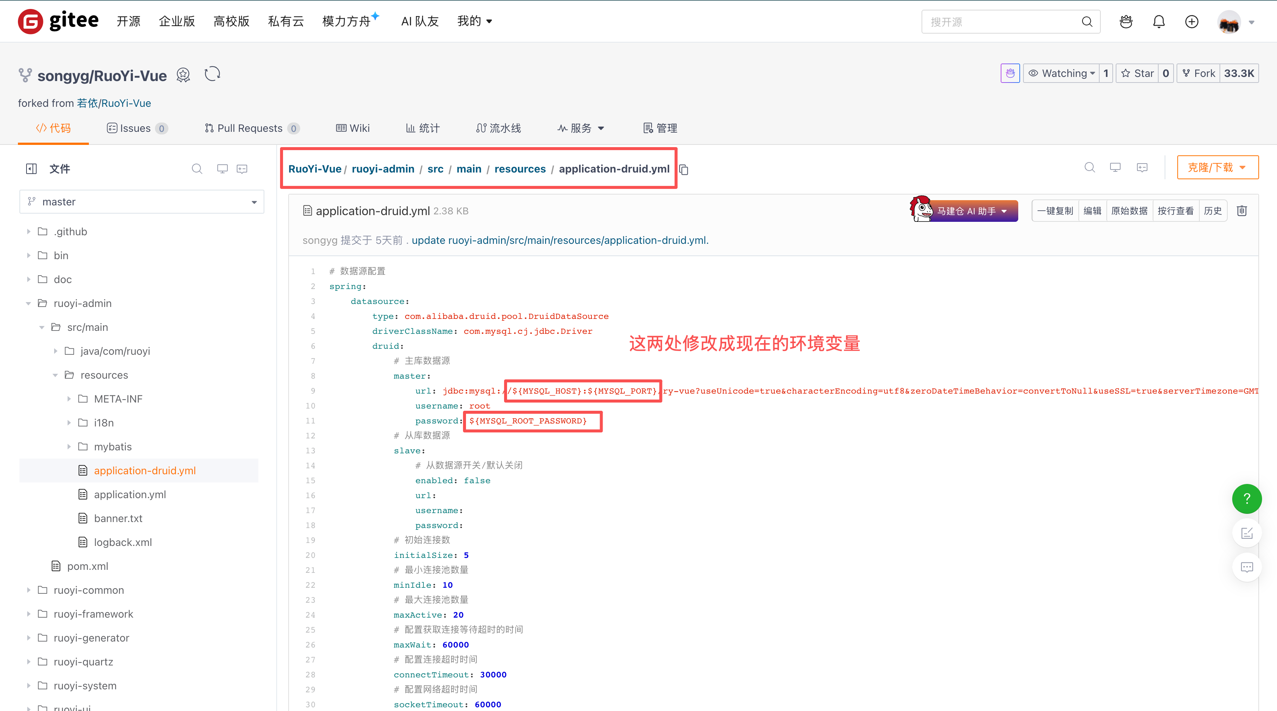Open the Pull Requests tab
This screenshot has width=1277, height=711.
(252, 128)
